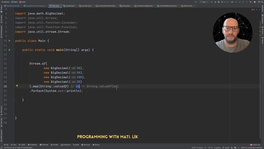Click the Main breadcrumb in navigation bar
This screenshot has height=149, width=264.
click(x=14, y=2)
